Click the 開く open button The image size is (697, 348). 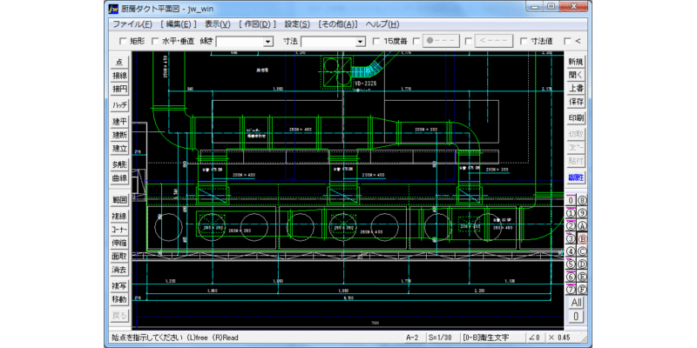pos(576,75)
